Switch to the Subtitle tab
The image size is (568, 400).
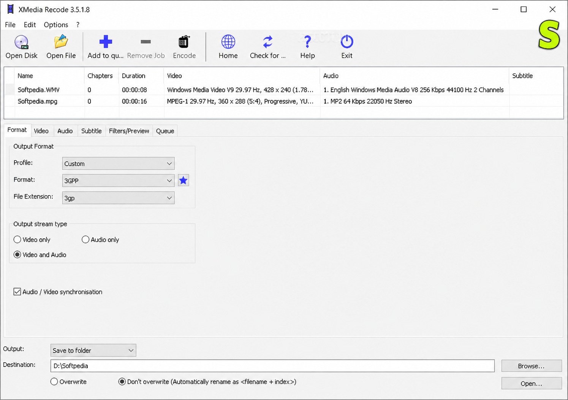pyautogui.click(x=91, y=131)
